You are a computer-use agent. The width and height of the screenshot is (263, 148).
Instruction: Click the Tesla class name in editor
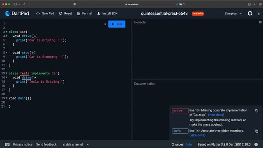(x=25, y=73)
